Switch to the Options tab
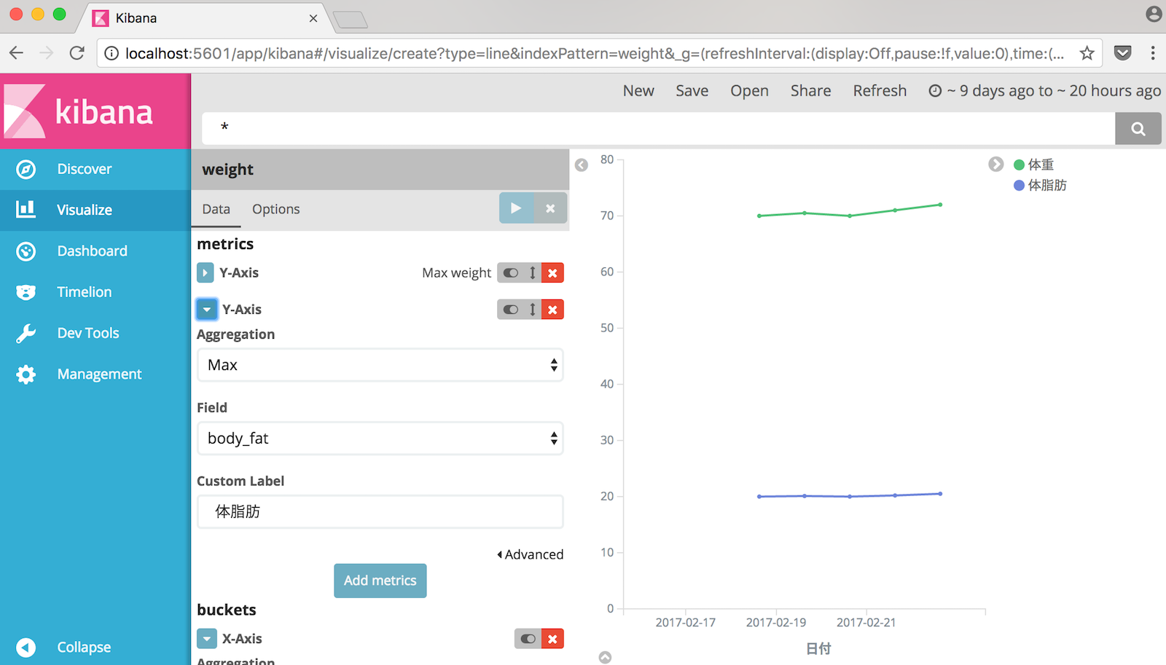Image resolution: width=1166 pixels, height=665 pixels. tap(275, 209)
